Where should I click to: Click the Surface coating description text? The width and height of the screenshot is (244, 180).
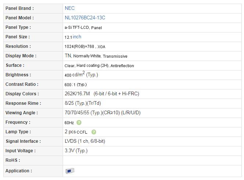[99, 66]
